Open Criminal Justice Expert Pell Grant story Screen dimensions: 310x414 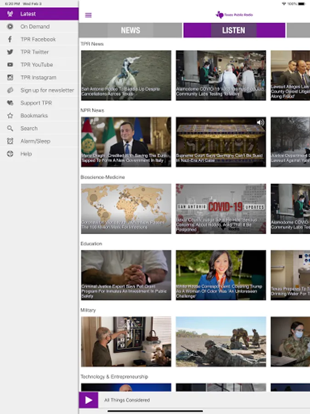point(126,275)
